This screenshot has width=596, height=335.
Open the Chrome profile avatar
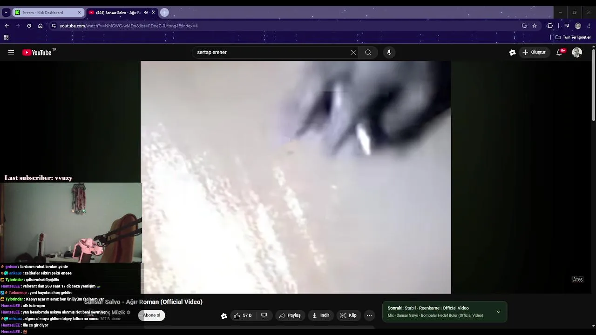coord(578,26)
